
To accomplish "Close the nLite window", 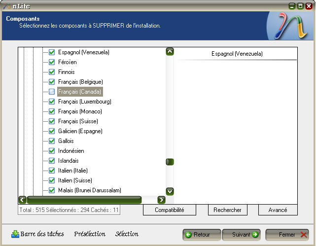I will (309, 6).
